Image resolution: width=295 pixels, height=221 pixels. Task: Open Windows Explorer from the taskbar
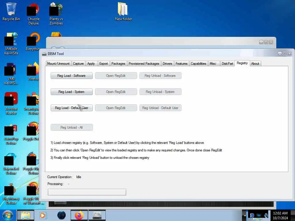(x=26, y=215)
